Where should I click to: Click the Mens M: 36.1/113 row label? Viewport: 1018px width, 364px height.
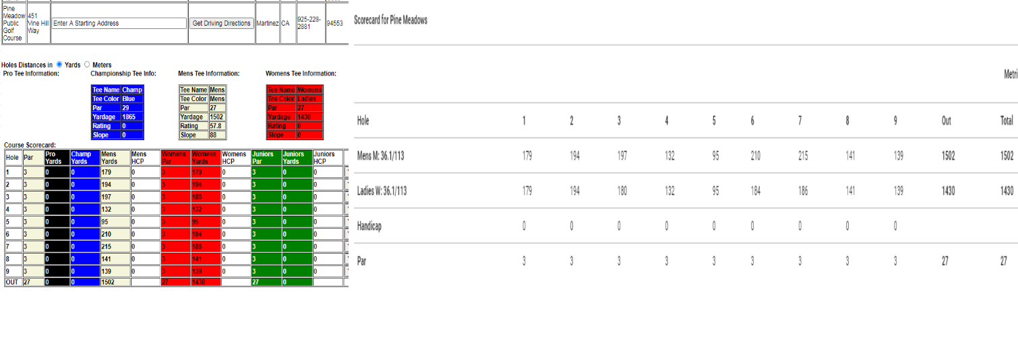[x=381, y=156]
